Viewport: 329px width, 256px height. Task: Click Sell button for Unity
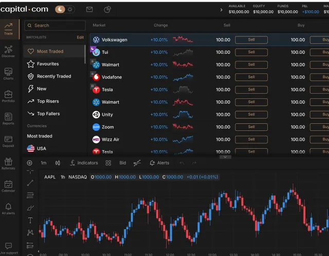tap(251, 114)
